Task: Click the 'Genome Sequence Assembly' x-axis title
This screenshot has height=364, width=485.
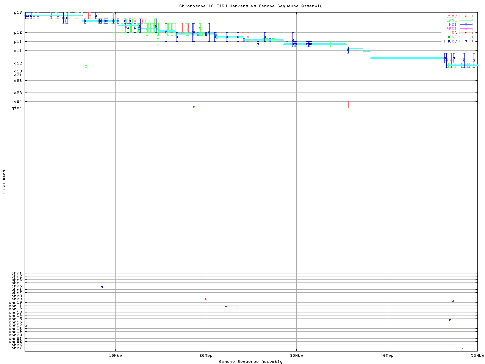Action: click(x=251, y=362)
